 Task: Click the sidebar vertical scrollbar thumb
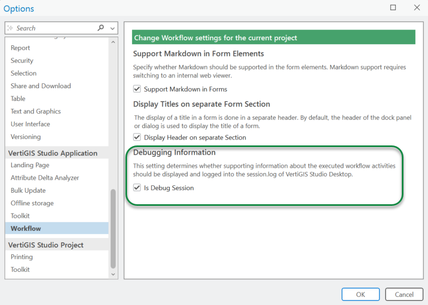click(x=113, y=229)
